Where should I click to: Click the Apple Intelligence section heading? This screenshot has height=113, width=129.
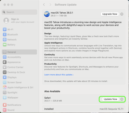53,43
